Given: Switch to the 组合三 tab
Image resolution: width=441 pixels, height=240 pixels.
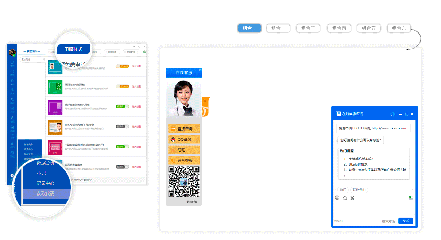Looking at the screenshot, I should tap(308, 28).
